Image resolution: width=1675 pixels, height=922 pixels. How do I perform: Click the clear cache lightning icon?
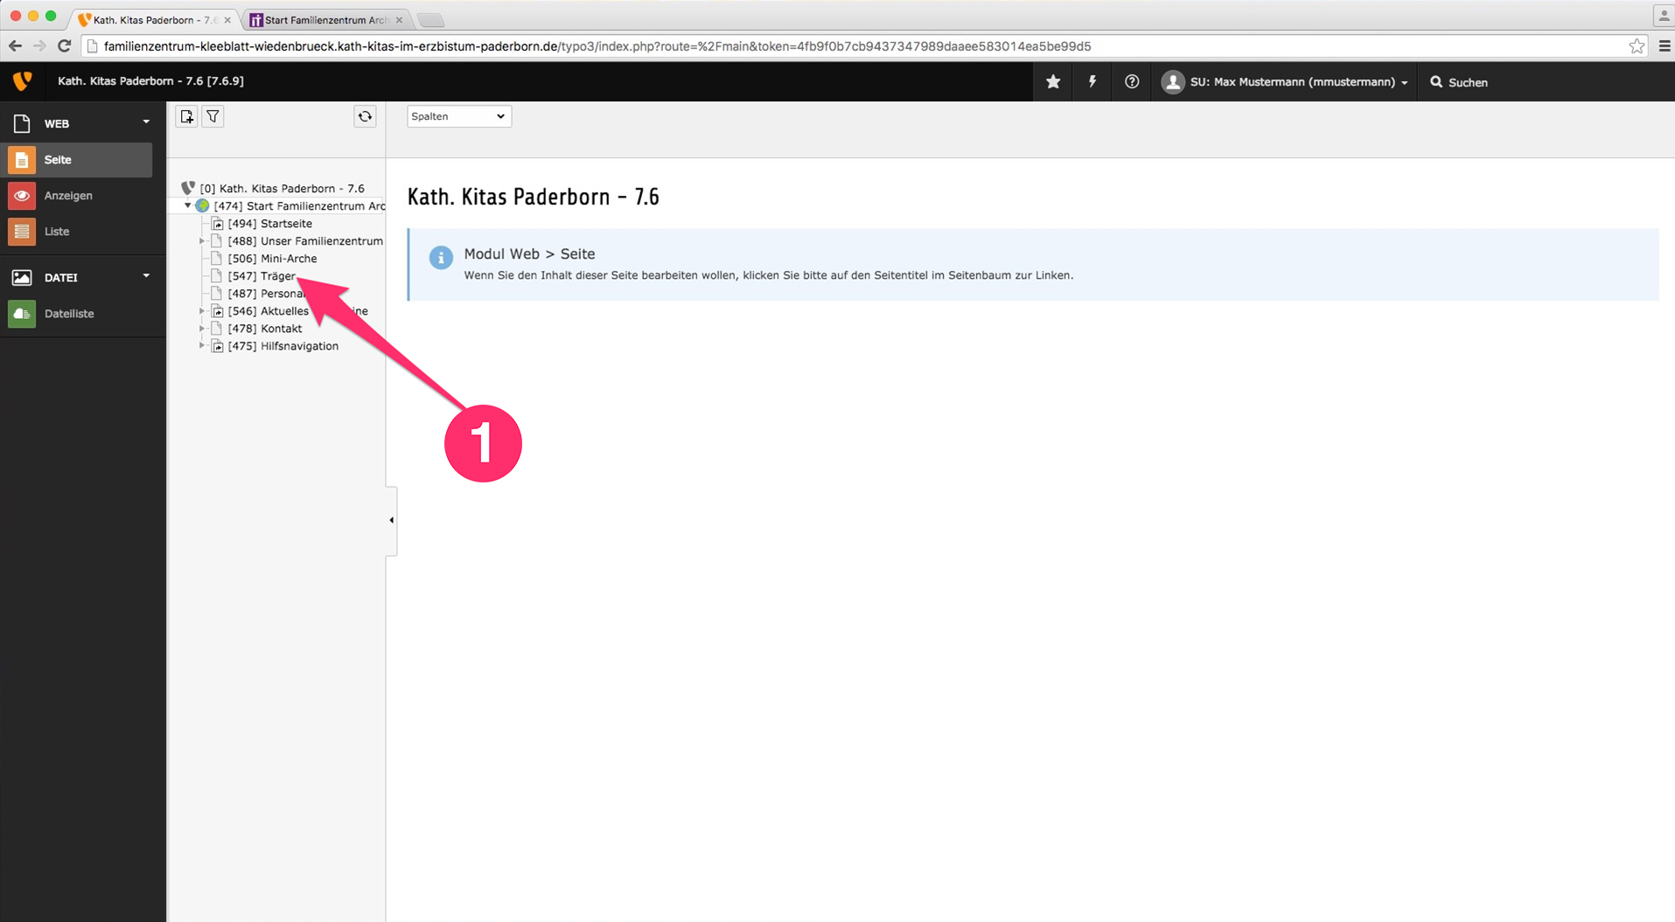(1092, 81)
